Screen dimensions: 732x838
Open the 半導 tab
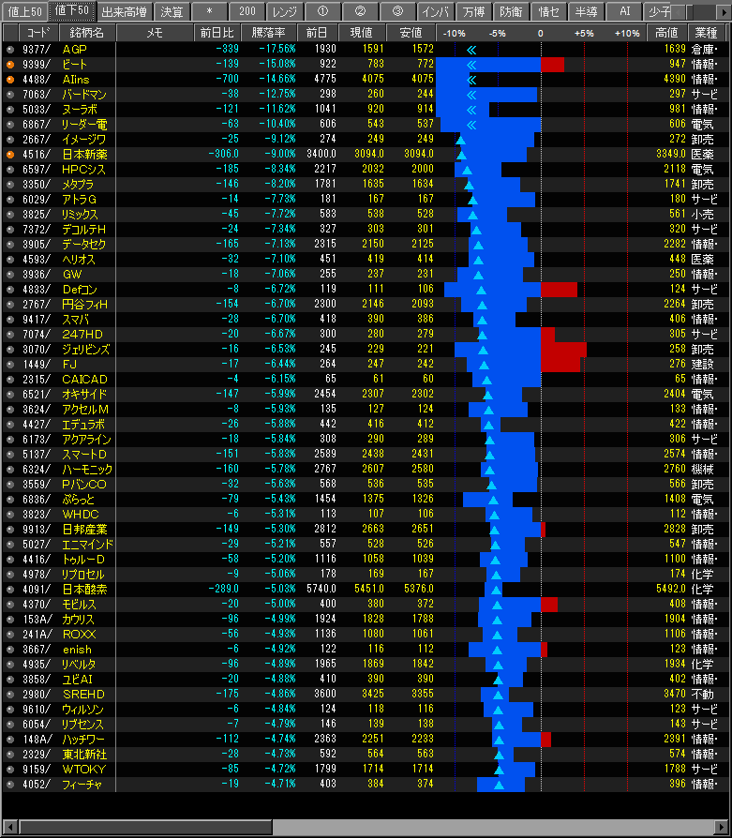[586, 11]
